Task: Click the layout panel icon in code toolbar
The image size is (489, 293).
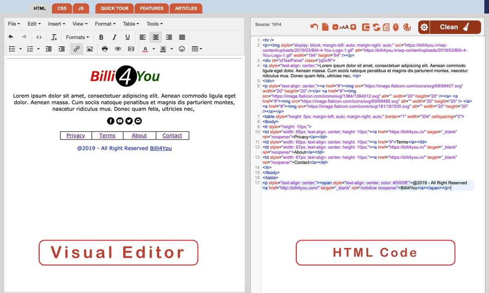Action: pos(366,27)
